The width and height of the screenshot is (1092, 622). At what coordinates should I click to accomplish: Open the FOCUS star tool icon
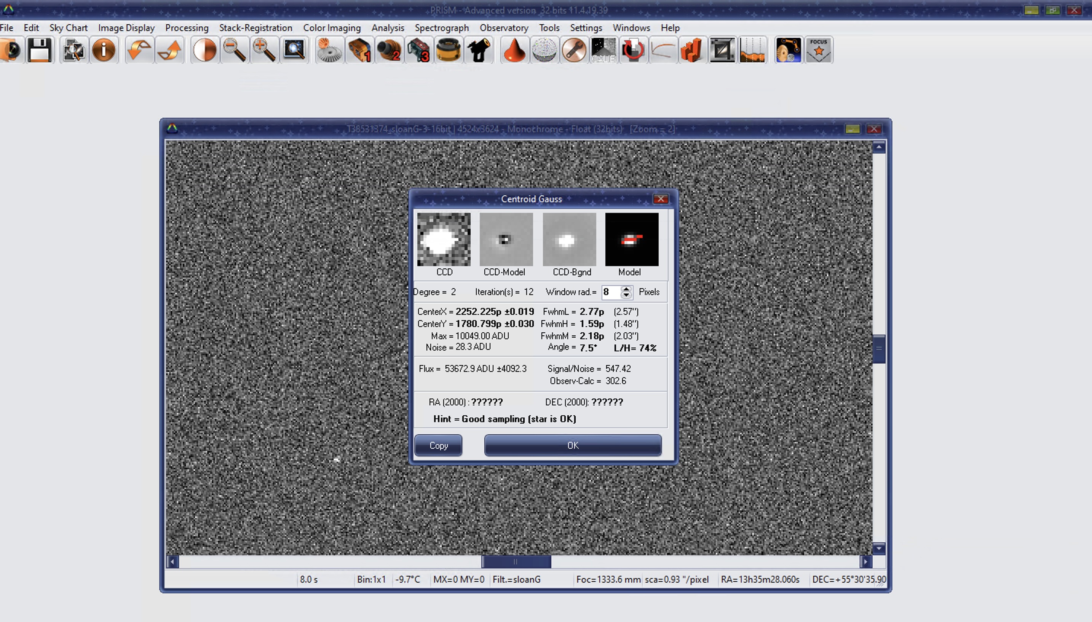pyautogui.click(x=818, y=50)
